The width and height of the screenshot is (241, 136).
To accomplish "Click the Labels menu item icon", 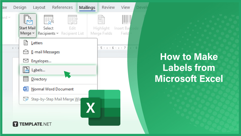I will click(x=26, y=70).
